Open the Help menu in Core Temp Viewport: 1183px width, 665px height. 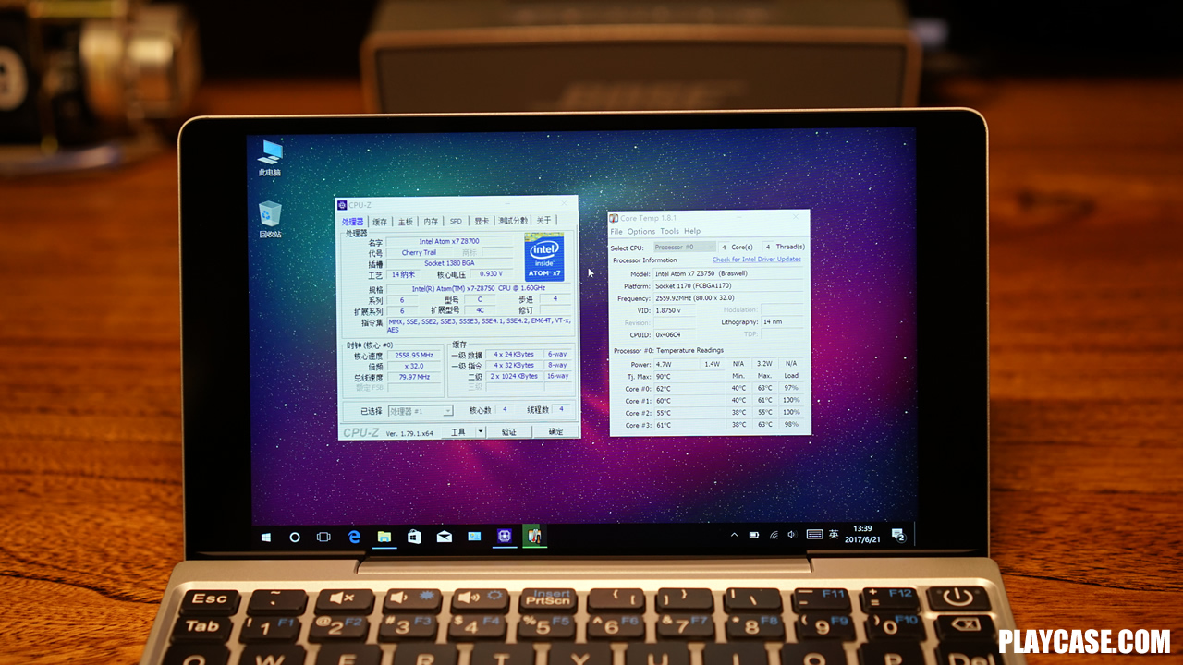(692, 231)
